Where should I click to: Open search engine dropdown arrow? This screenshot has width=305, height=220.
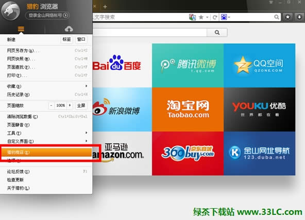(229, 17)
